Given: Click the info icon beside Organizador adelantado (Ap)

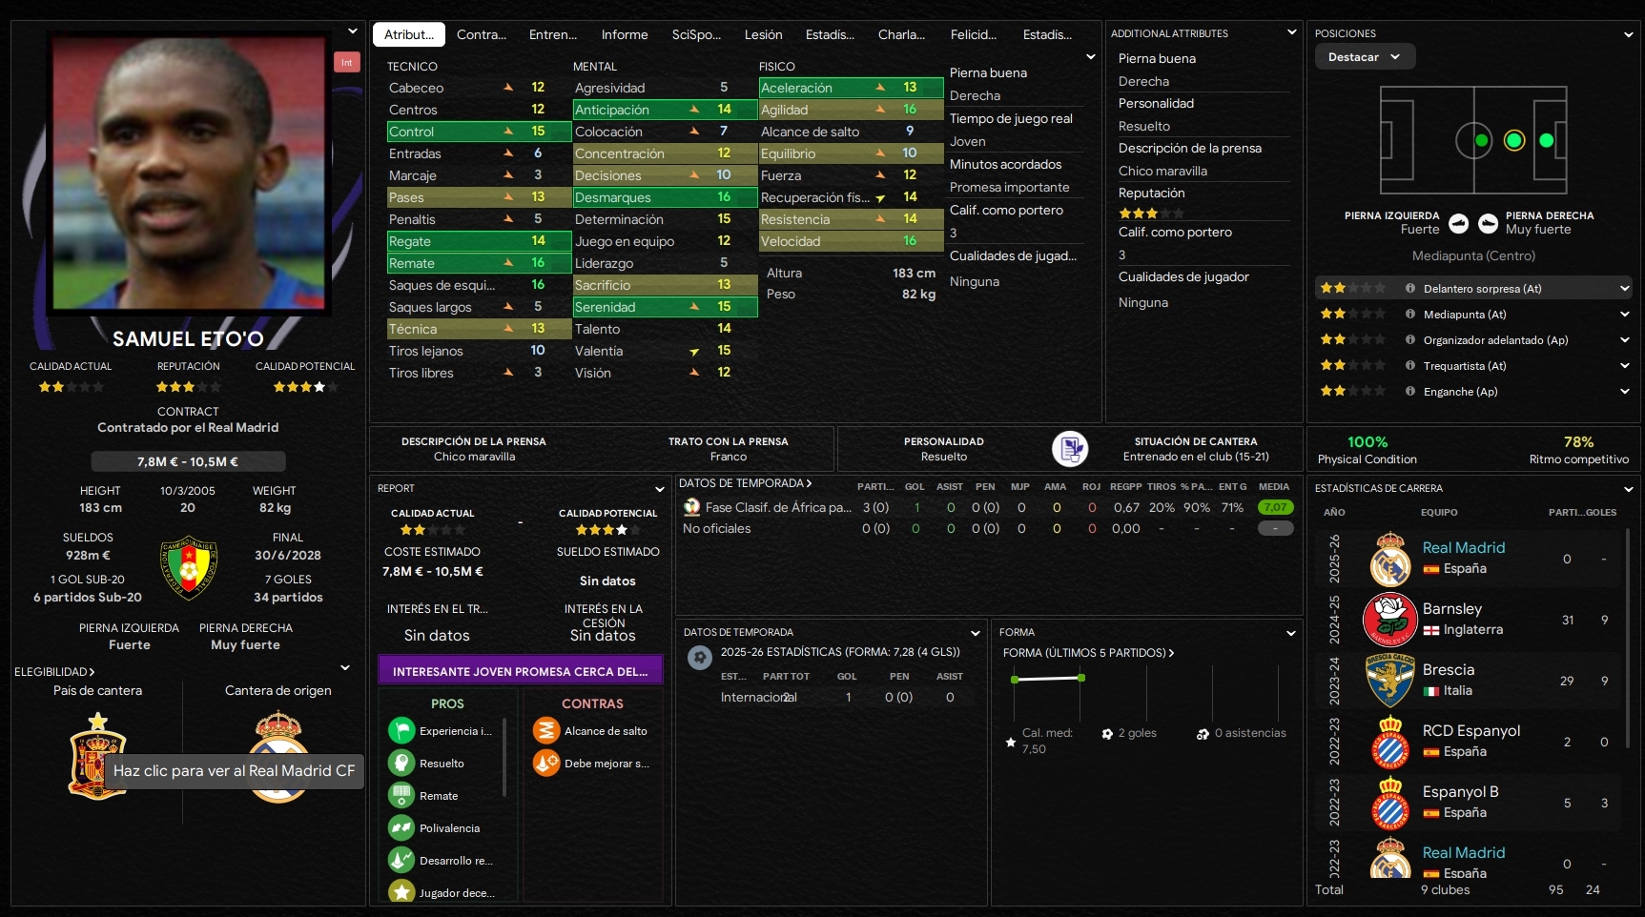Looking at the screenshot, I should tap(1409, 339).
